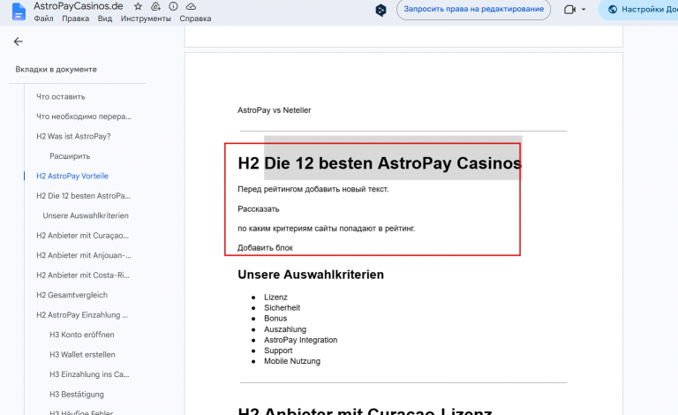Click the Unsere Auswahlkriterien document heading

pos(311,275)
